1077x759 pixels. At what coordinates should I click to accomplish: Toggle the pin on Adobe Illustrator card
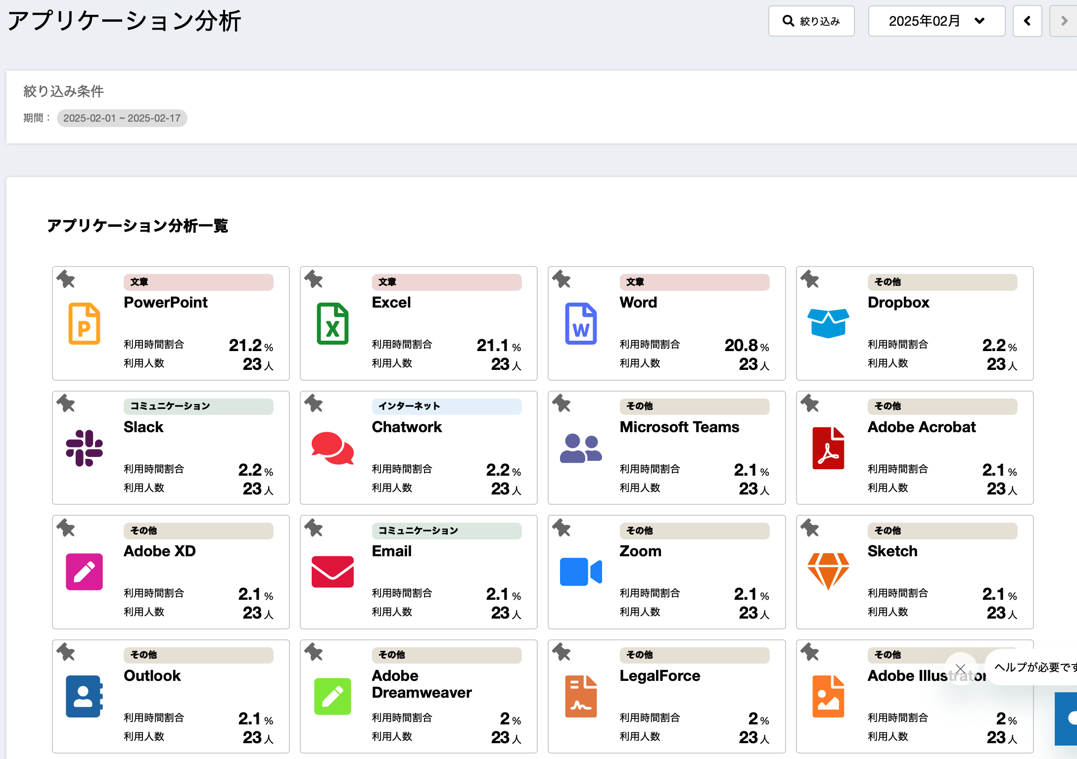[x=809, y=652]
